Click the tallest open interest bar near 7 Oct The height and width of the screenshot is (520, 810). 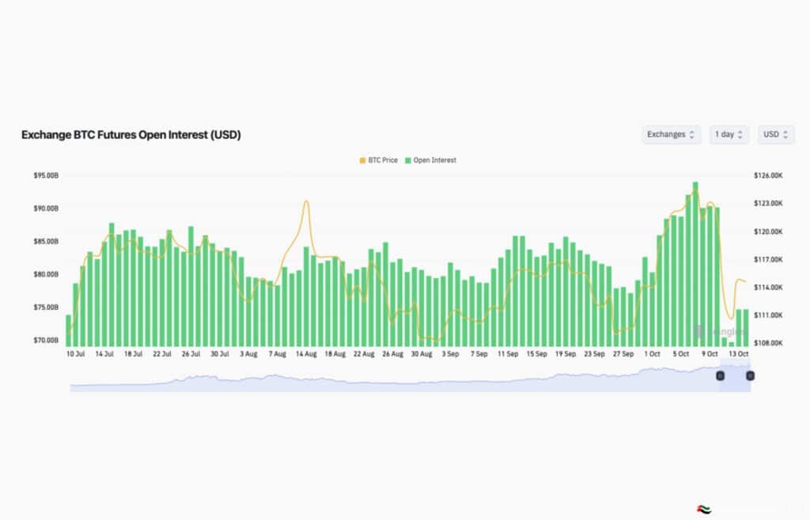click(x=695, y=261)
